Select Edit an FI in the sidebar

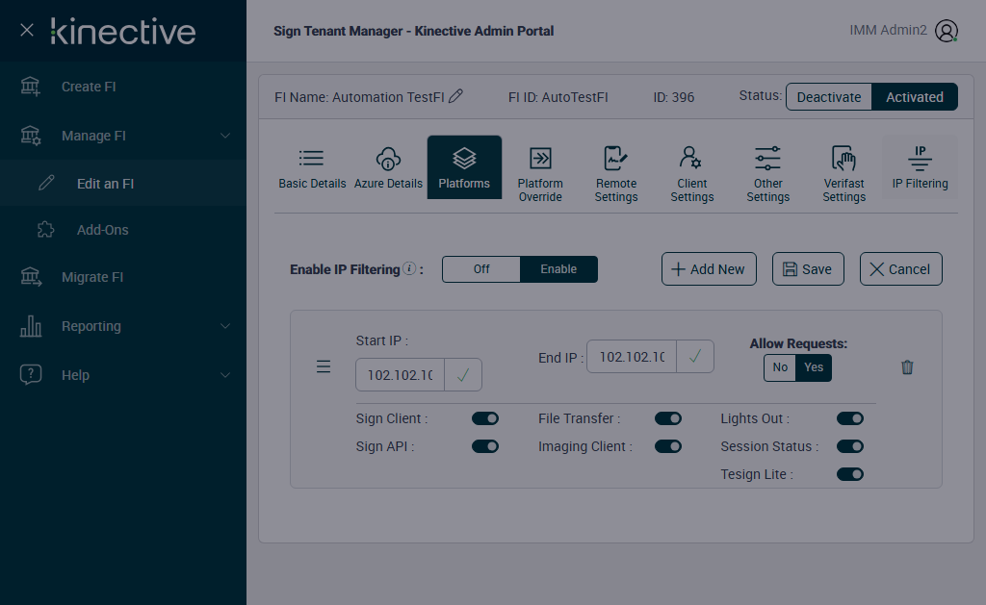(123, 184)
